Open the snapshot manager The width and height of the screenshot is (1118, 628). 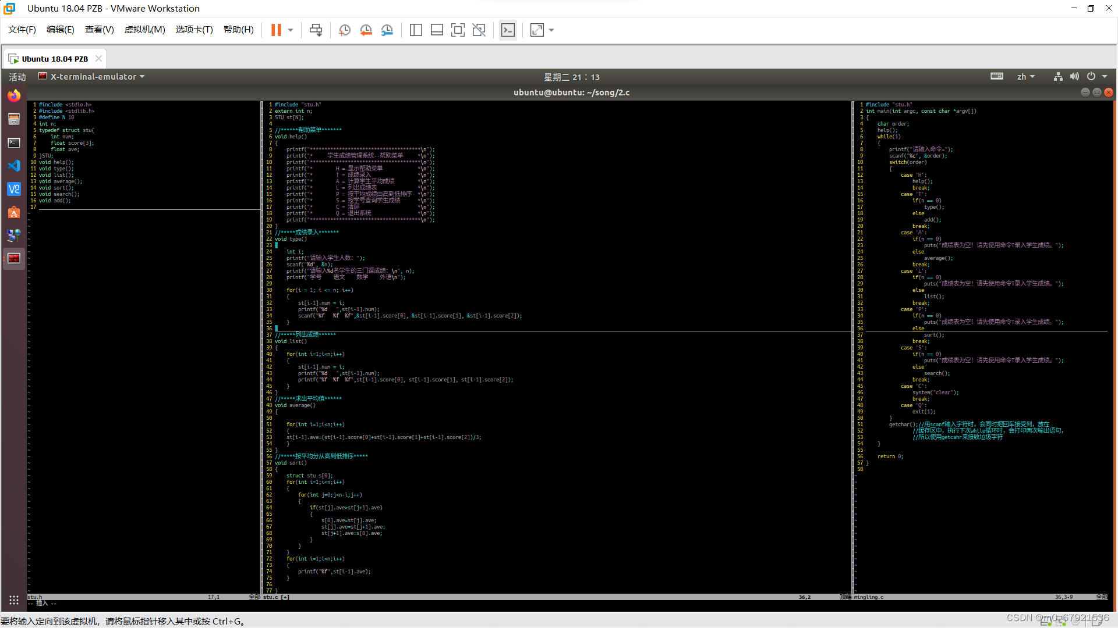pos(387,30)
